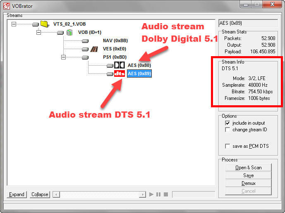The image size is (285, 213).
Task: Click the red dts logo icon
Action: [120, 73]
